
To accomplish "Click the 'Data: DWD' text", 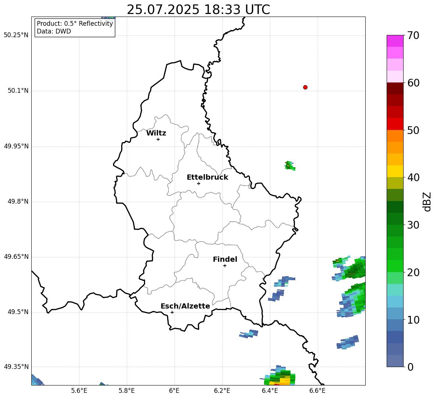I will click(54, 31).
